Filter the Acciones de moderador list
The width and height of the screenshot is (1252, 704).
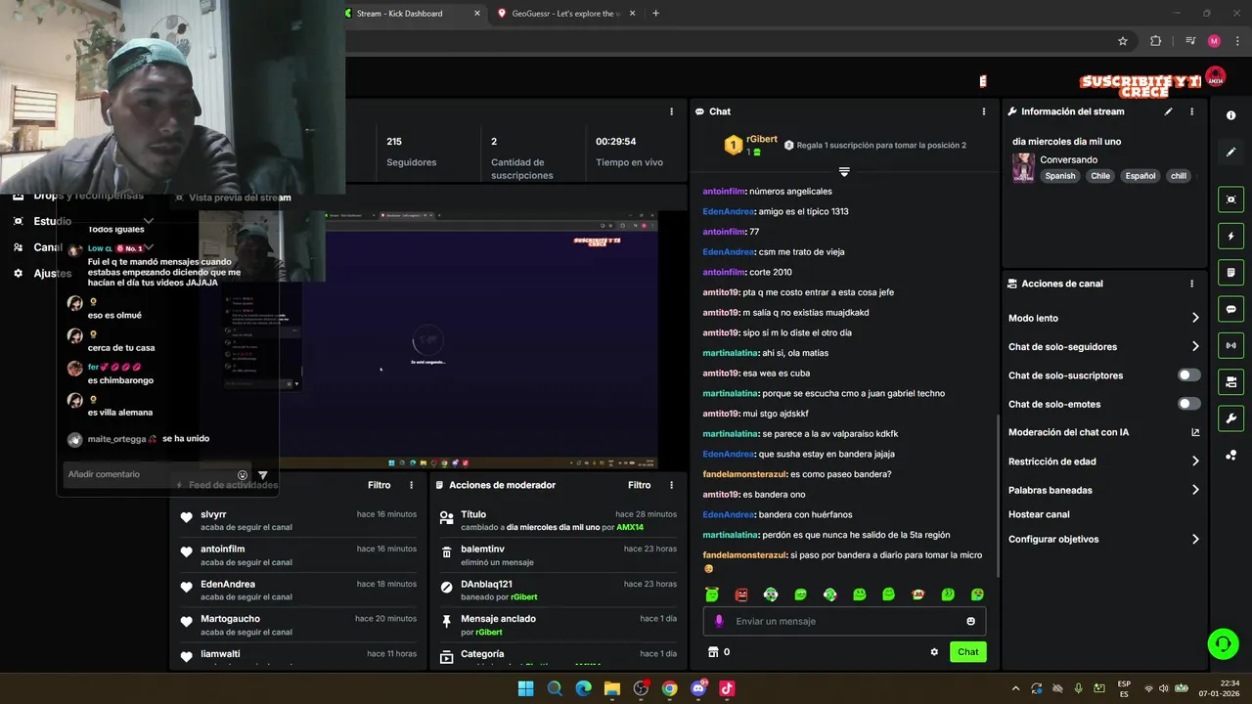coord(639,485)
